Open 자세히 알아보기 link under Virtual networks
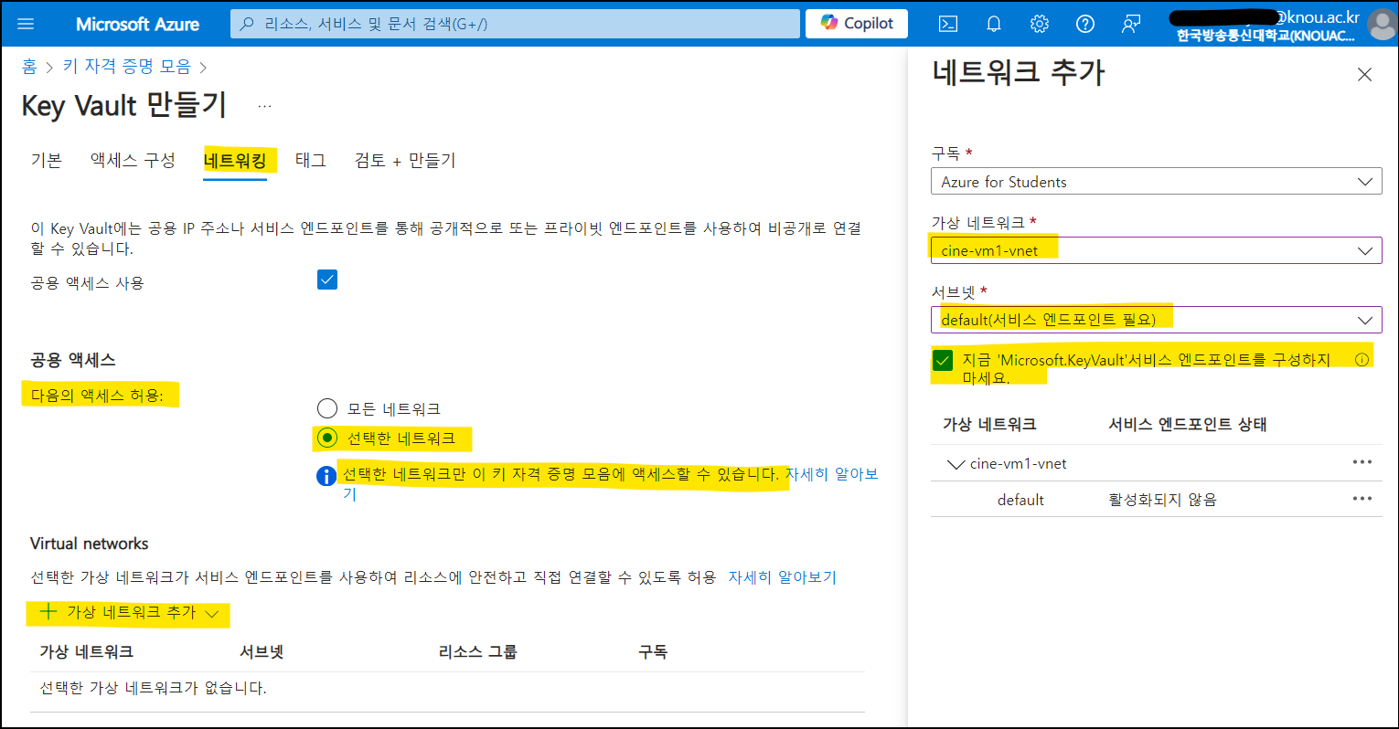Image resolution: width=1399 pixels, height=729 pixels. (782, 577)
